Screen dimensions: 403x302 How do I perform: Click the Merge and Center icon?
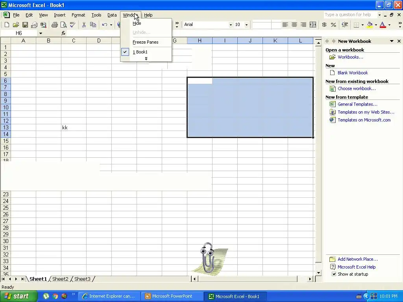pyautogui.click(x=313, y=25)
